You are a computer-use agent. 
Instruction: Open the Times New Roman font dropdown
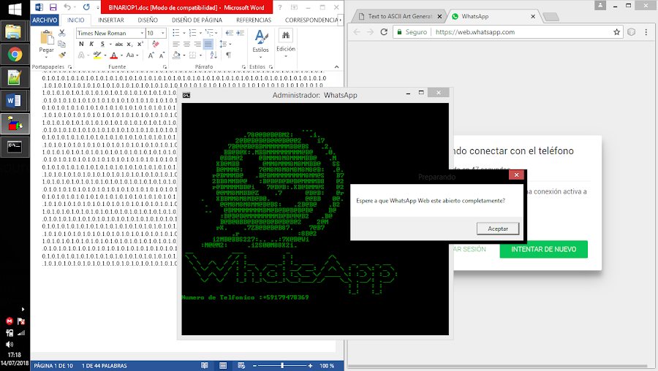point(143,33)
